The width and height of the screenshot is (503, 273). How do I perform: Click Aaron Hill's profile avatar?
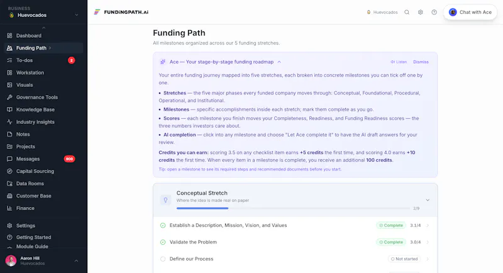[11, 261]
